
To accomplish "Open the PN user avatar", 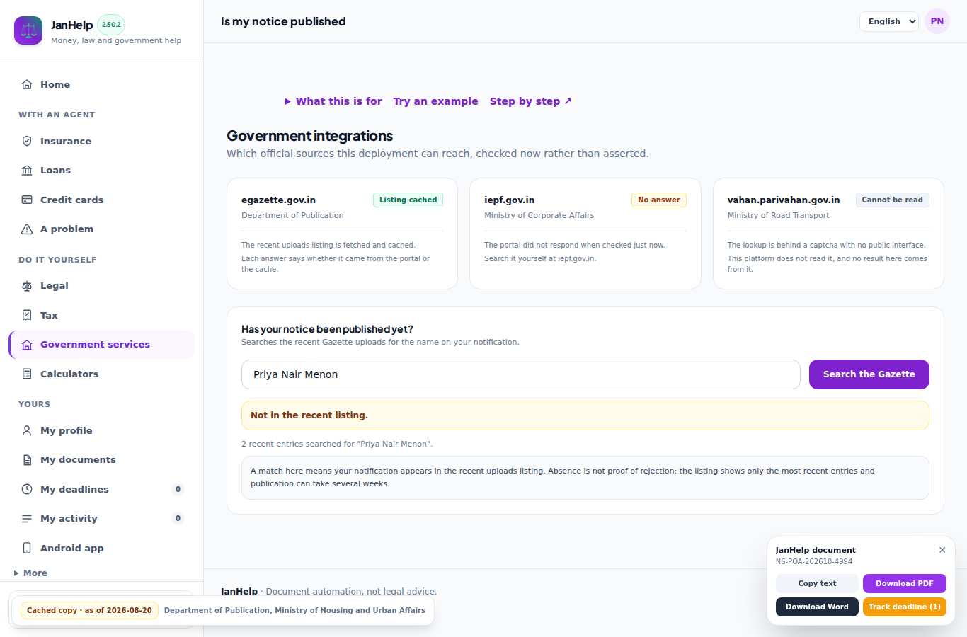I will click(937, 21).
